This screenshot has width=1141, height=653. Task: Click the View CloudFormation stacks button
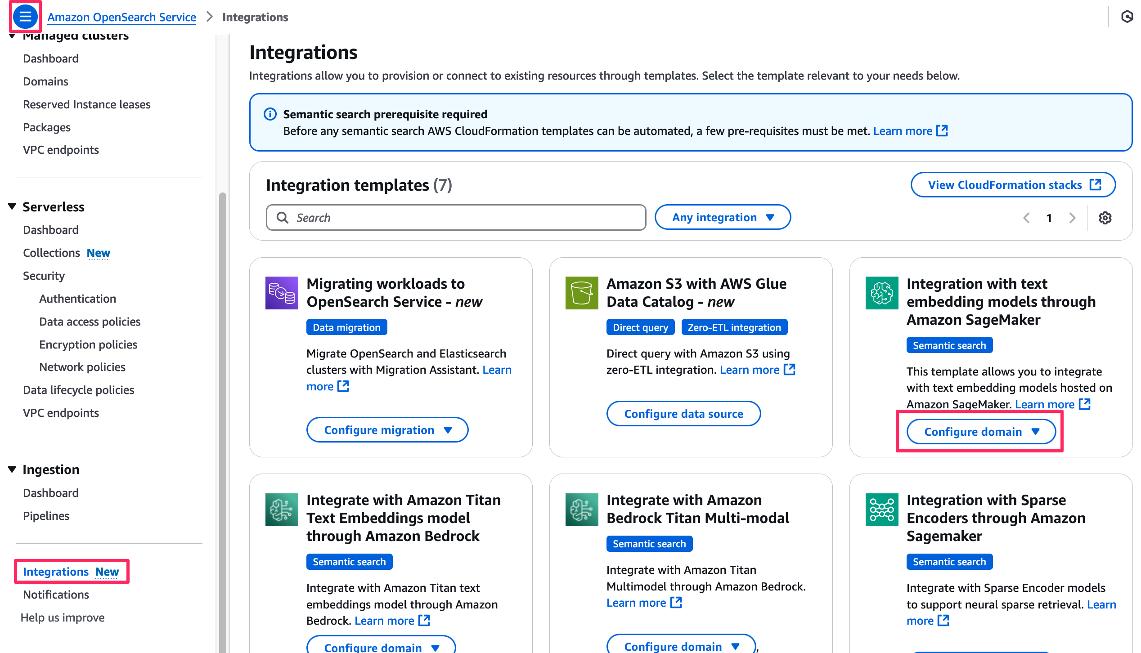click(x=1013, y=185)
